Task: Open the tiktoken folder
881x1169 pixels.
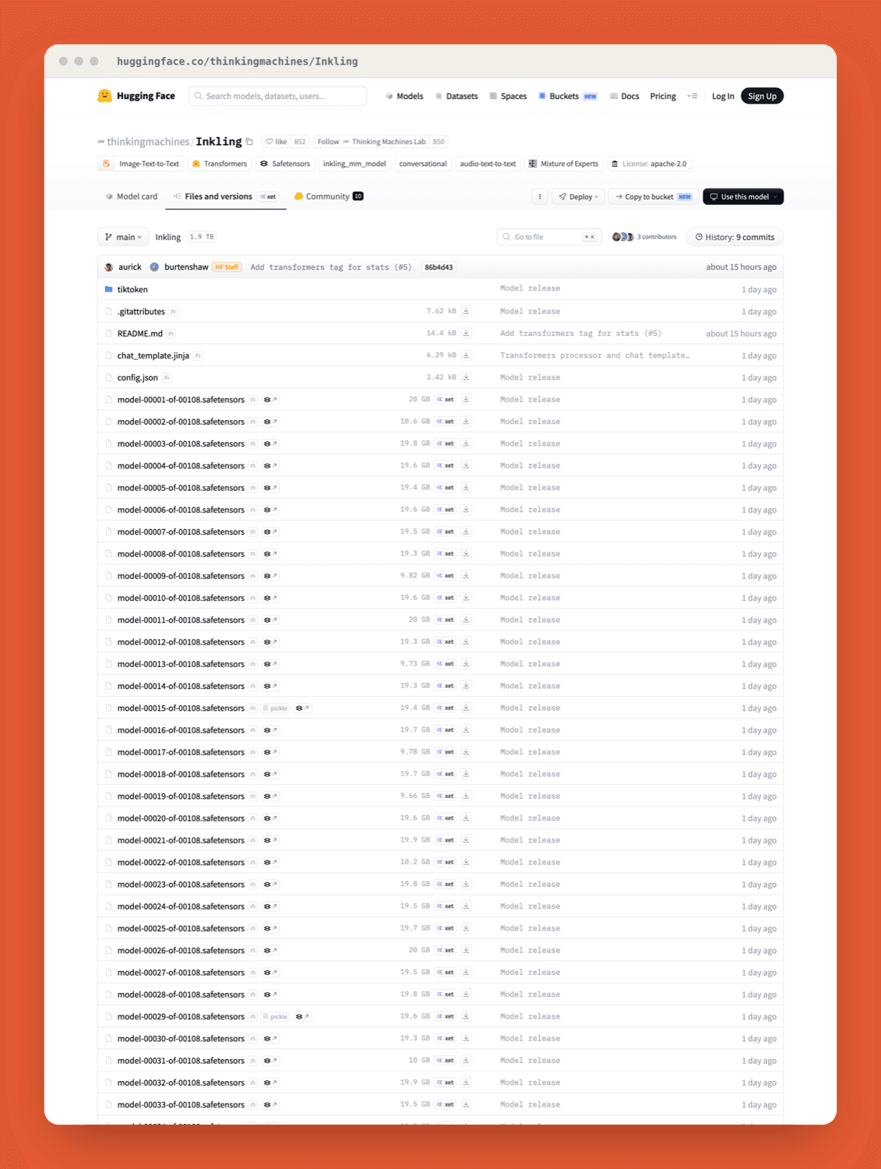Action: click(x=132, y=289)
